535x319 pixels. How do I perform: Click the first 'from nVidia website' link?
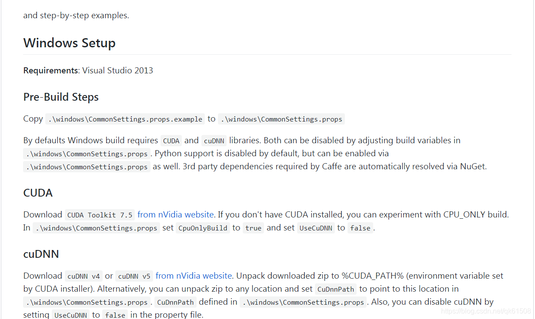click(x=175, y=214)
